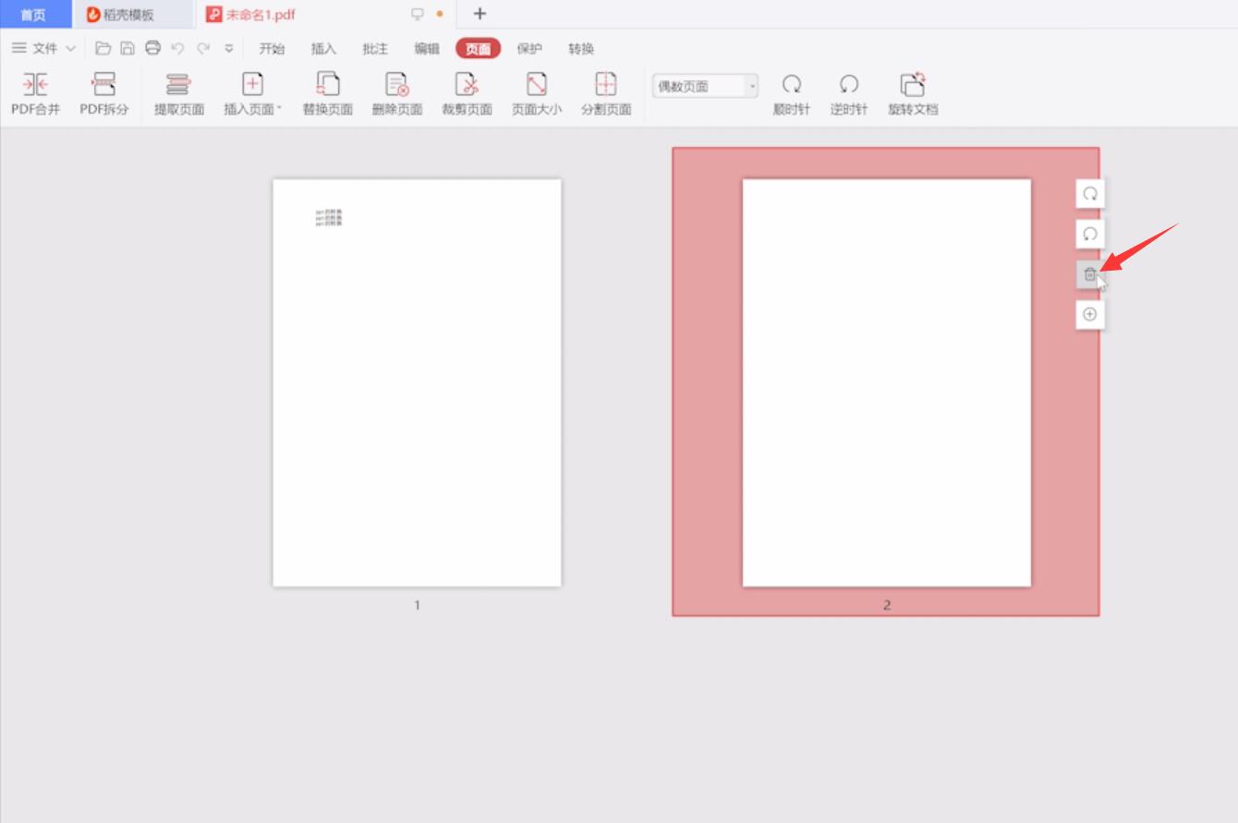Screen dimensions: 1238x823
Task: Open the 插入页面 insert page tool
Action: pyautogui.click(x=252, y=94)
